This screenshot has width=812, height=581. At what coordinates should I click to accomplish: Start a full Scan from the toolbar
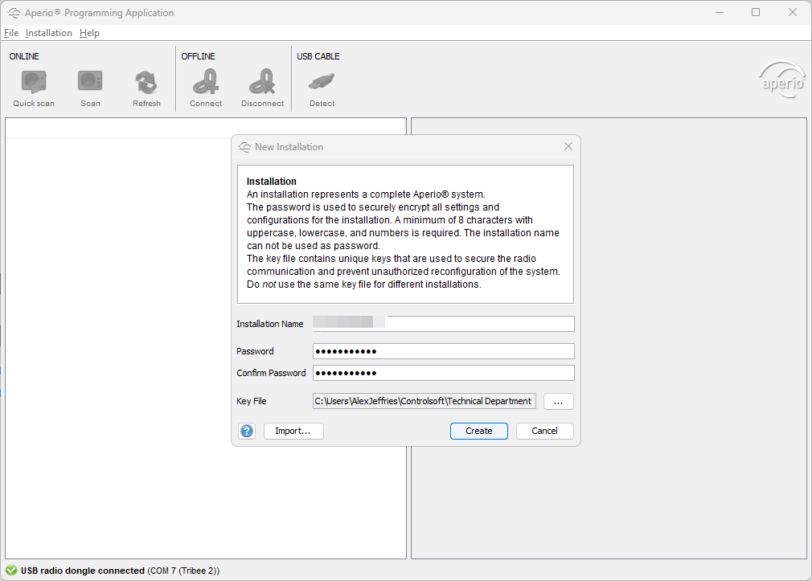point(90,82)
